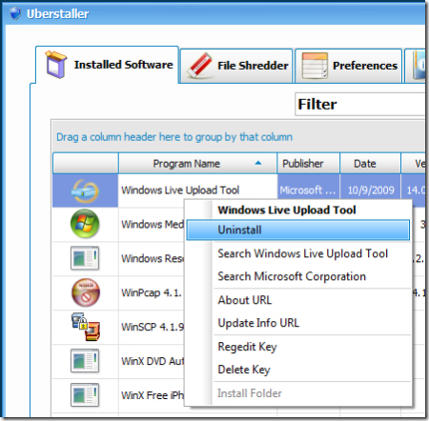Click the WinX DVD program icon
429x421 pixels.
click(85, 361)
